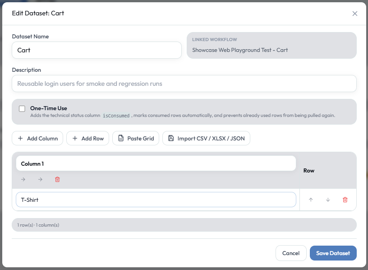Close the Edit Dataset dialog
The height and width of the screenshot is (270, 368).
pyautogui.click(x=354, y=14)
